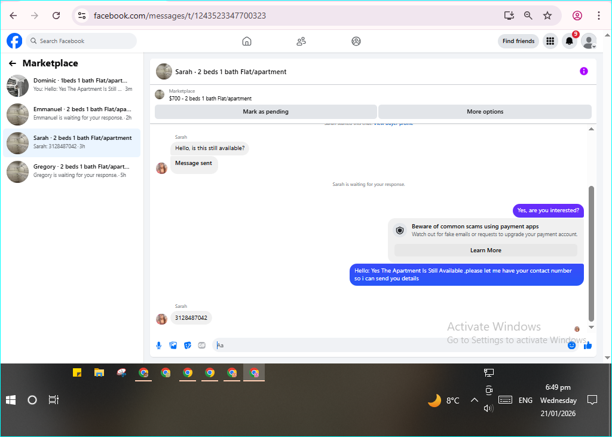Open the Facebook Home icon
Screen dimensions: 612x437
pyautogui.click(x=247, y=41)
